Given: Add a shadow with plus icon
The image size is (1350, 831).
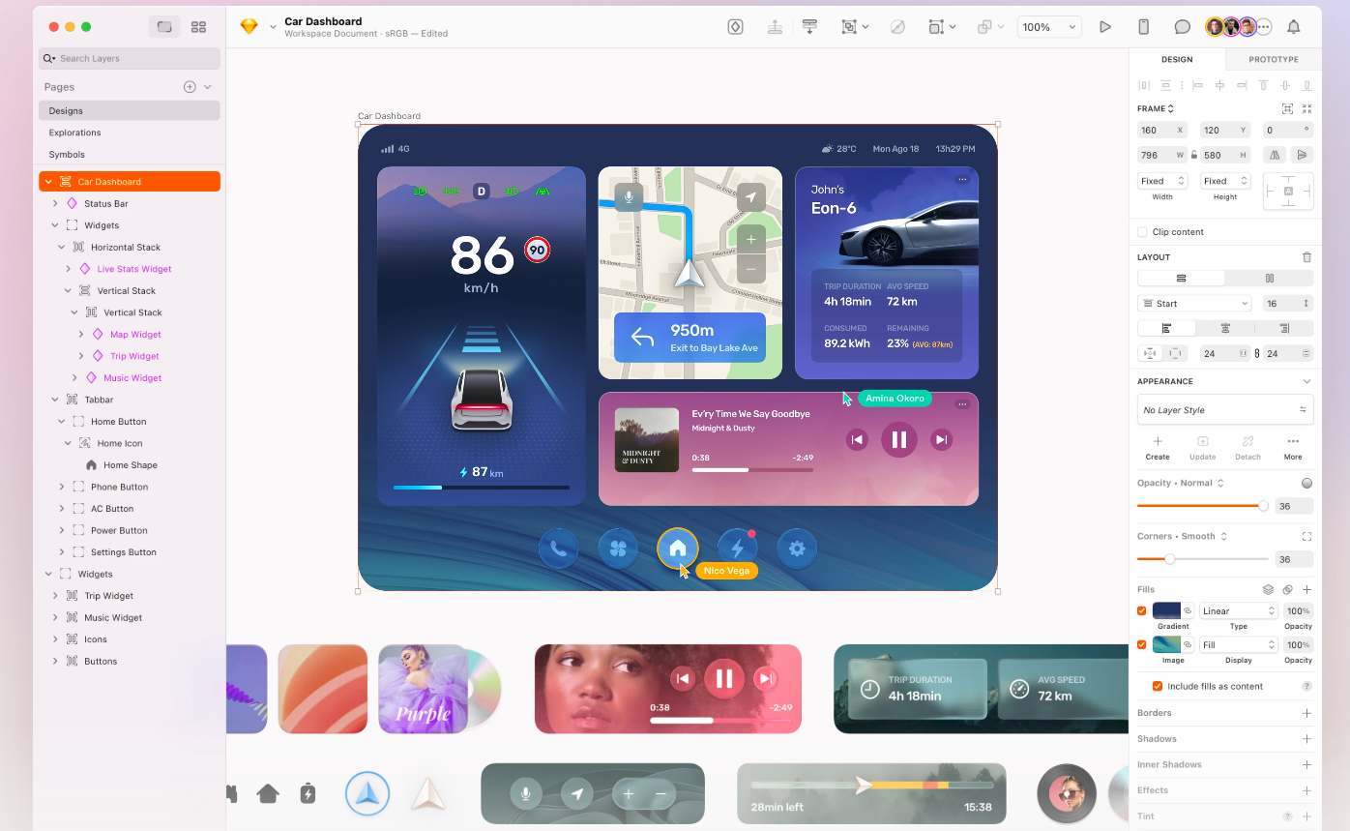Looking at the screenshot, I should click(1306, 739).
